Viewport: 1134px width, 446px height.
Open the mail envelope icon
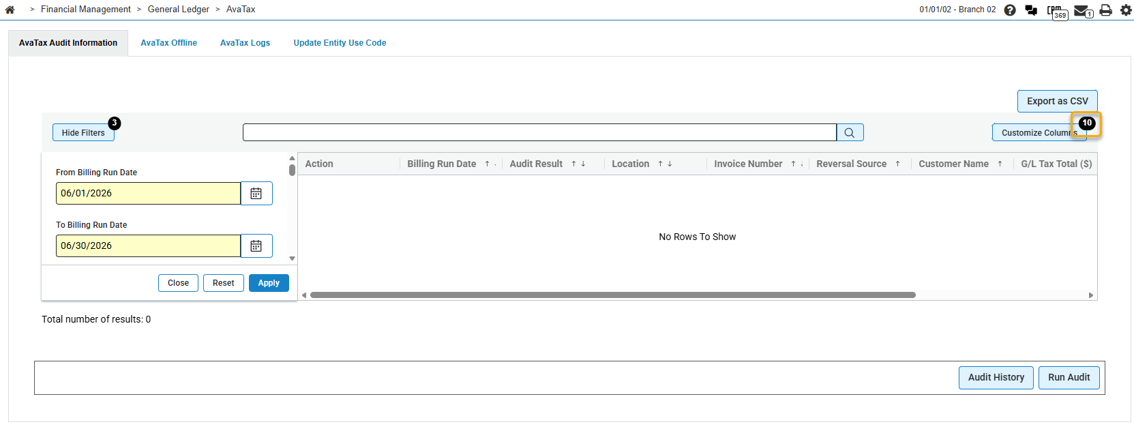(1083, 11)
